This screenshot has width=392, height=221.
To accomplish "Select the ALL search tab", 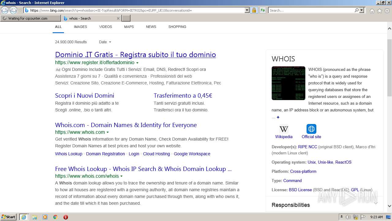I will click(x=58, y=27).
